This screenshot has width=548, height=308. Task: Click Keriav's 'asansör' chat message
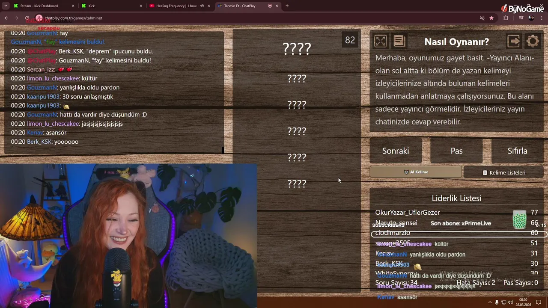[x=39, y=133]
